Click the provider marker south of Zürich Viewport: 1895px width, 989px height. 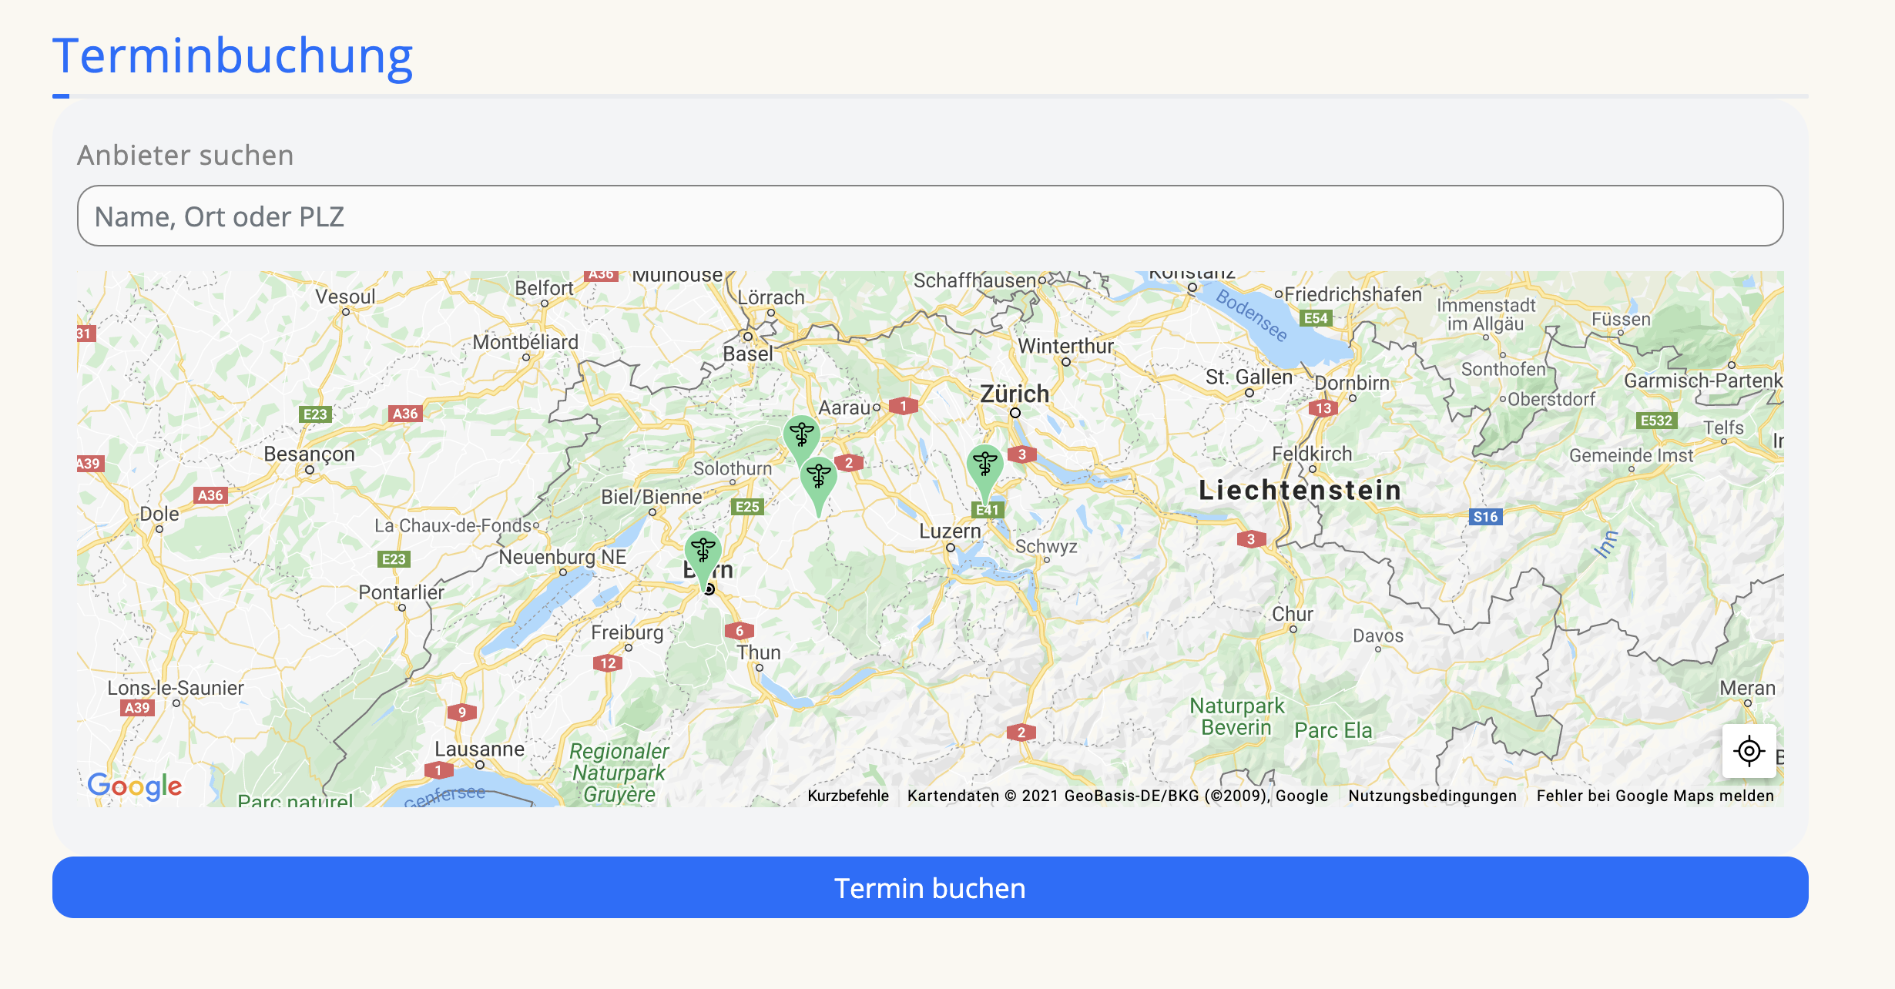click(984, 473)
